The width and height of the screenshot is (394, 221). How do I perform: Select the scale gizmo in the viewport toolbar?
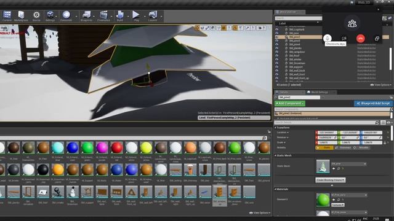point(207,28)
